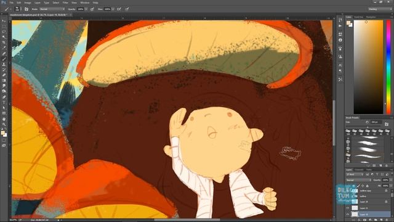Select the Brush tool in the toolbox
Image resolution: width=394 pixels, height=222 pixels.
(4, 59)
